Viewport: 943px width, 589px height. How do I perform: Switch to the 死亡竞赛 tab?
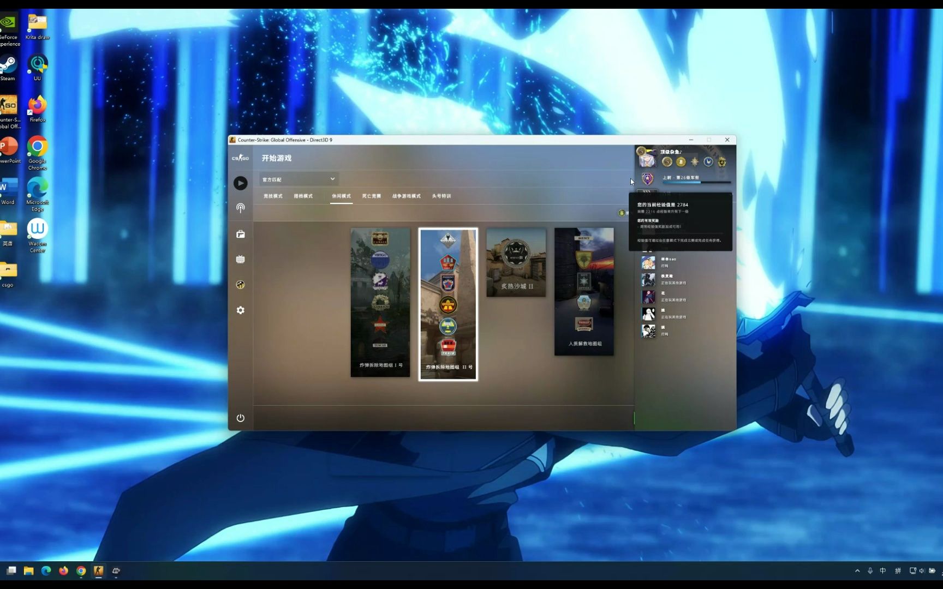coord(372,196)
